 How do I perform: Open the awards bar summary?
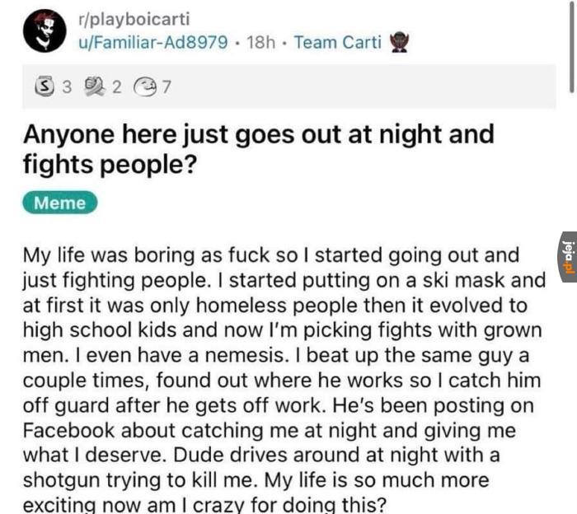288,86
